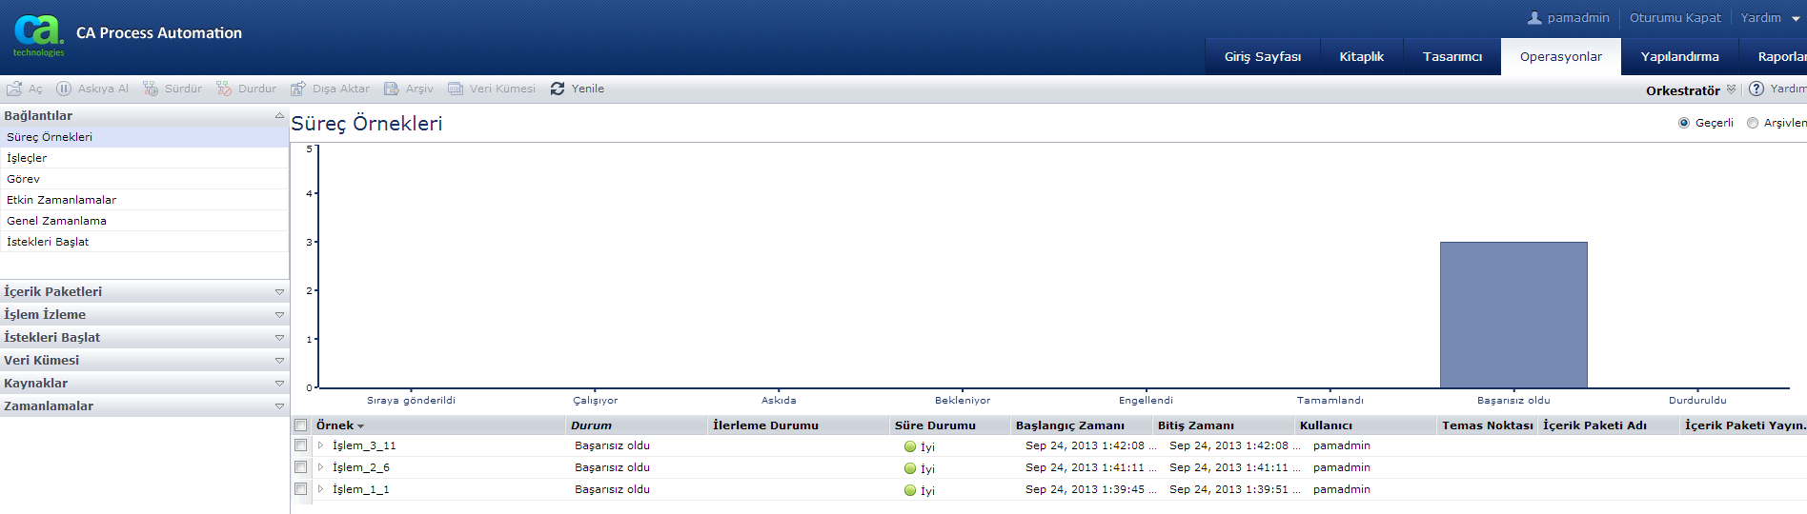Expand the İşlem_1_1 row triangle

pyautogui.click(x=321, y=489)
